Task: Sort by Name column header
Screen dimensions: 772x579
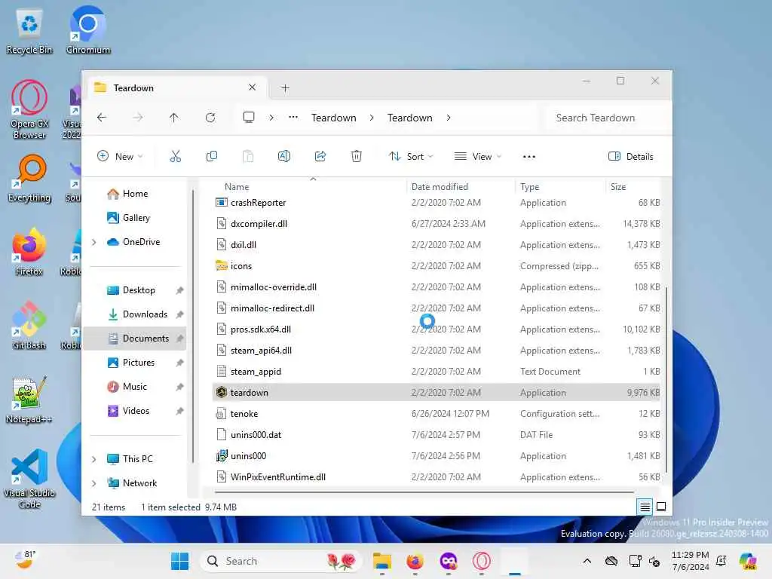Action: tap(237, 187)
